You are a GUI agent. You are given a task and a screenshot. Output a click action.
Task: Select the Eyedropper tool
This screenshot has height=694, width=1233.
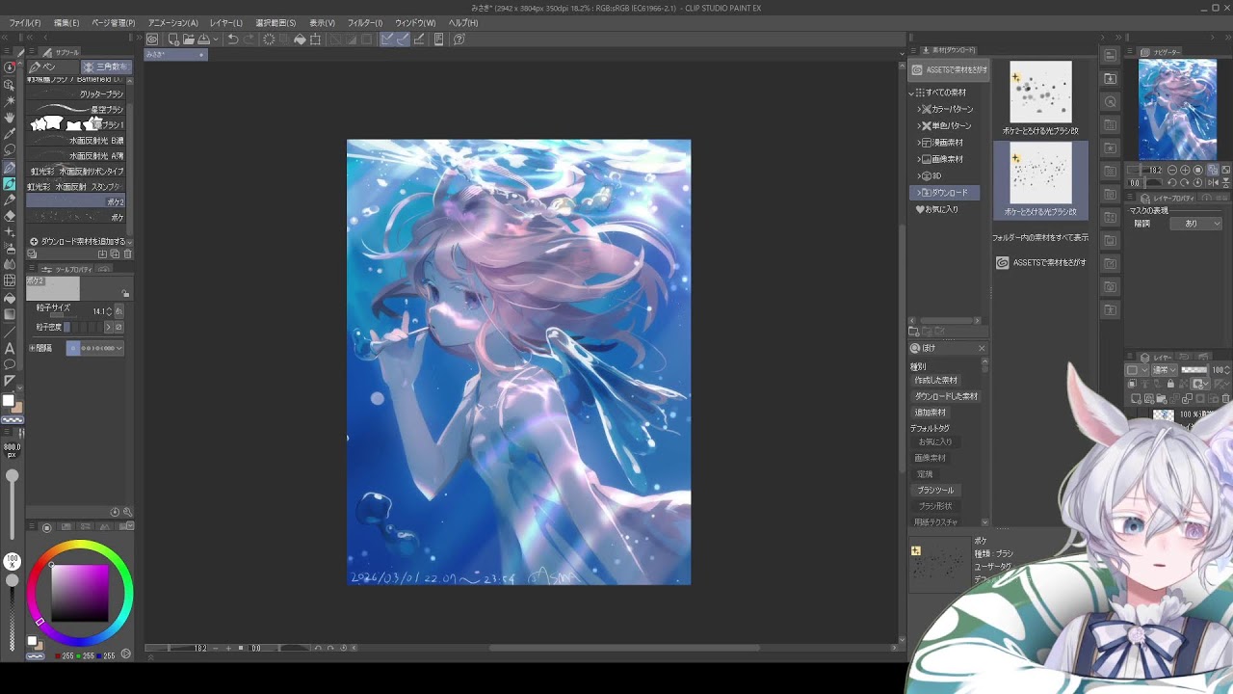tap(10, 133)
